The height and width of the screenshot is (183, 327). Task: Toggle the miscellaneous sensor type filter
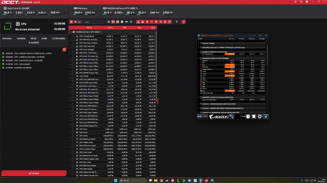pos(169,22)
